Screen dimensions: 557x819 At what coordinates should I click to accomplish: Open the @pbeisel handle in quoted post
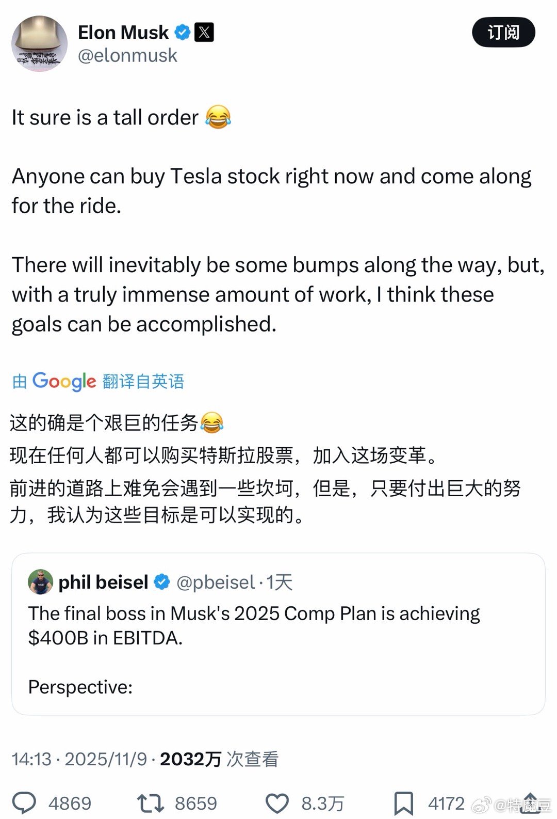pyautogui.click(x=216, y=582)
